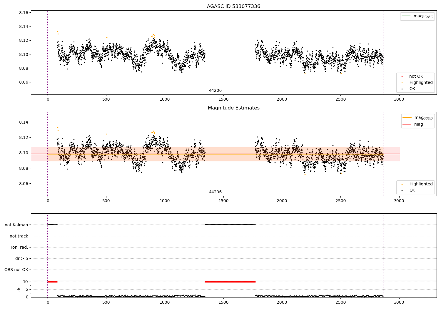Click the long red dr=10 segment near 1500
The width and height of the screenshot is (441, 309).
tap(230, 282)
